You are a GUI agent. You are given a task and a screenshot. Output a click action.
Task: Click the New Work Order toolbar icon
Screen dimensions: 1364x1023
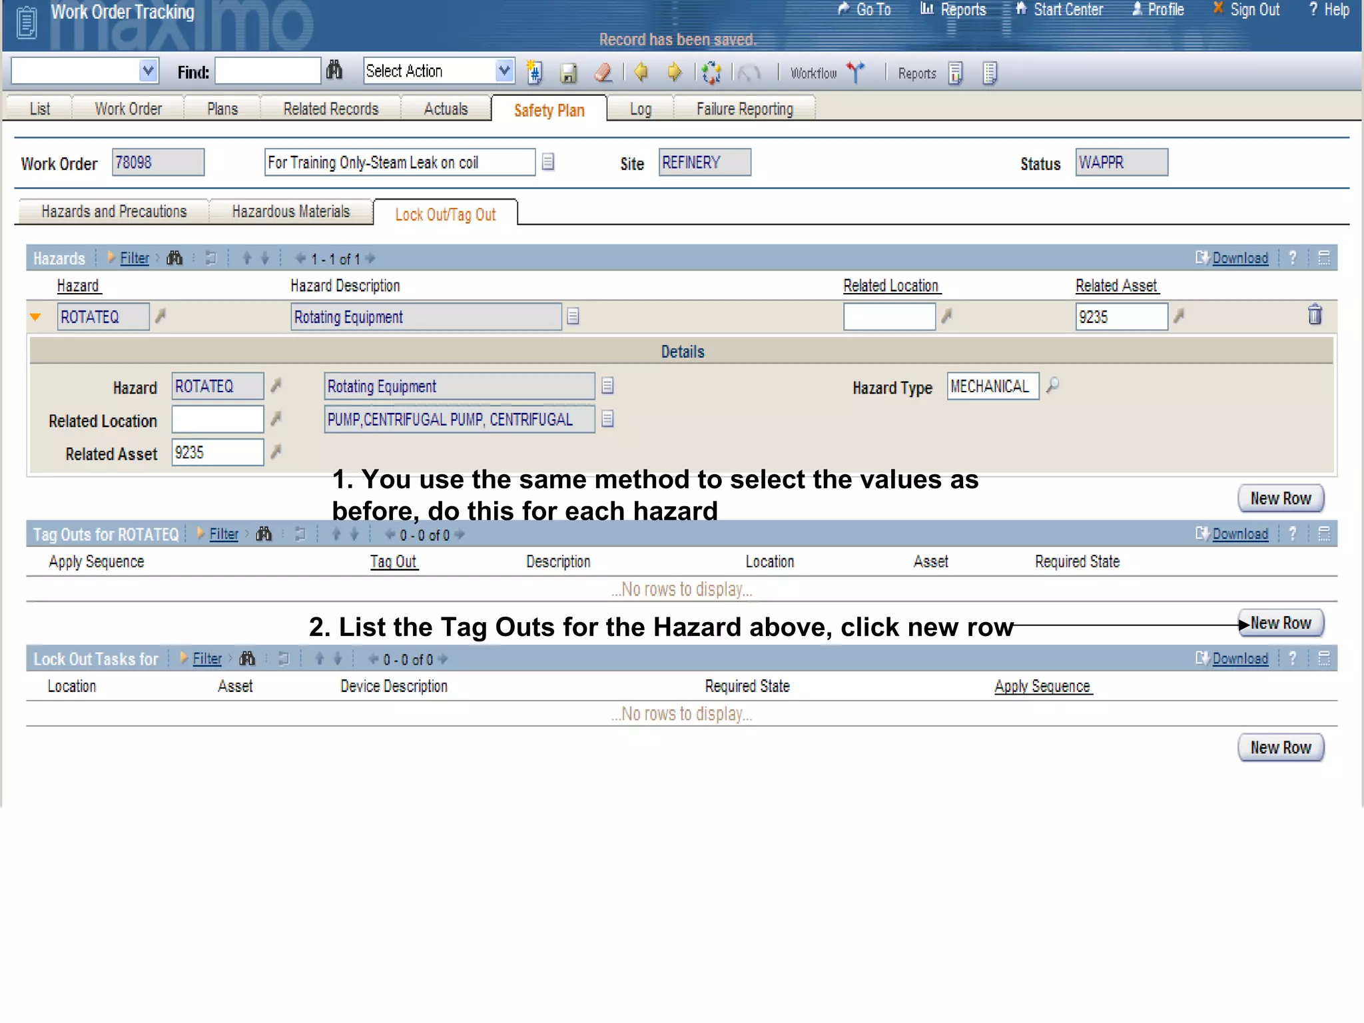pyautogui.click(x=534, y=72)
